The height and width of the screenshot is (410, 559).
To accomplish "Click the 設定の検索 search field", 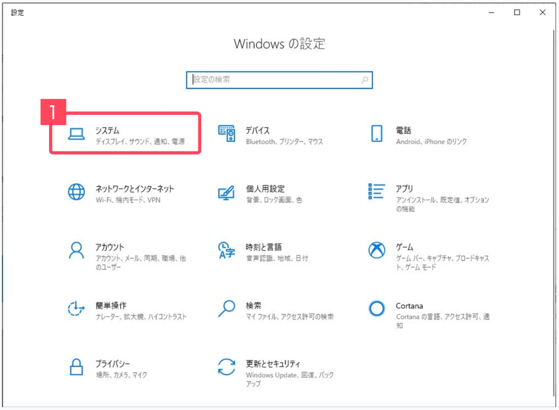I will pos(280,80).
